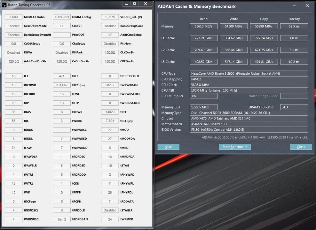Click the Close button at AIDA64's bottom
This screenshot has width=316, height=230.
(301, 147)
